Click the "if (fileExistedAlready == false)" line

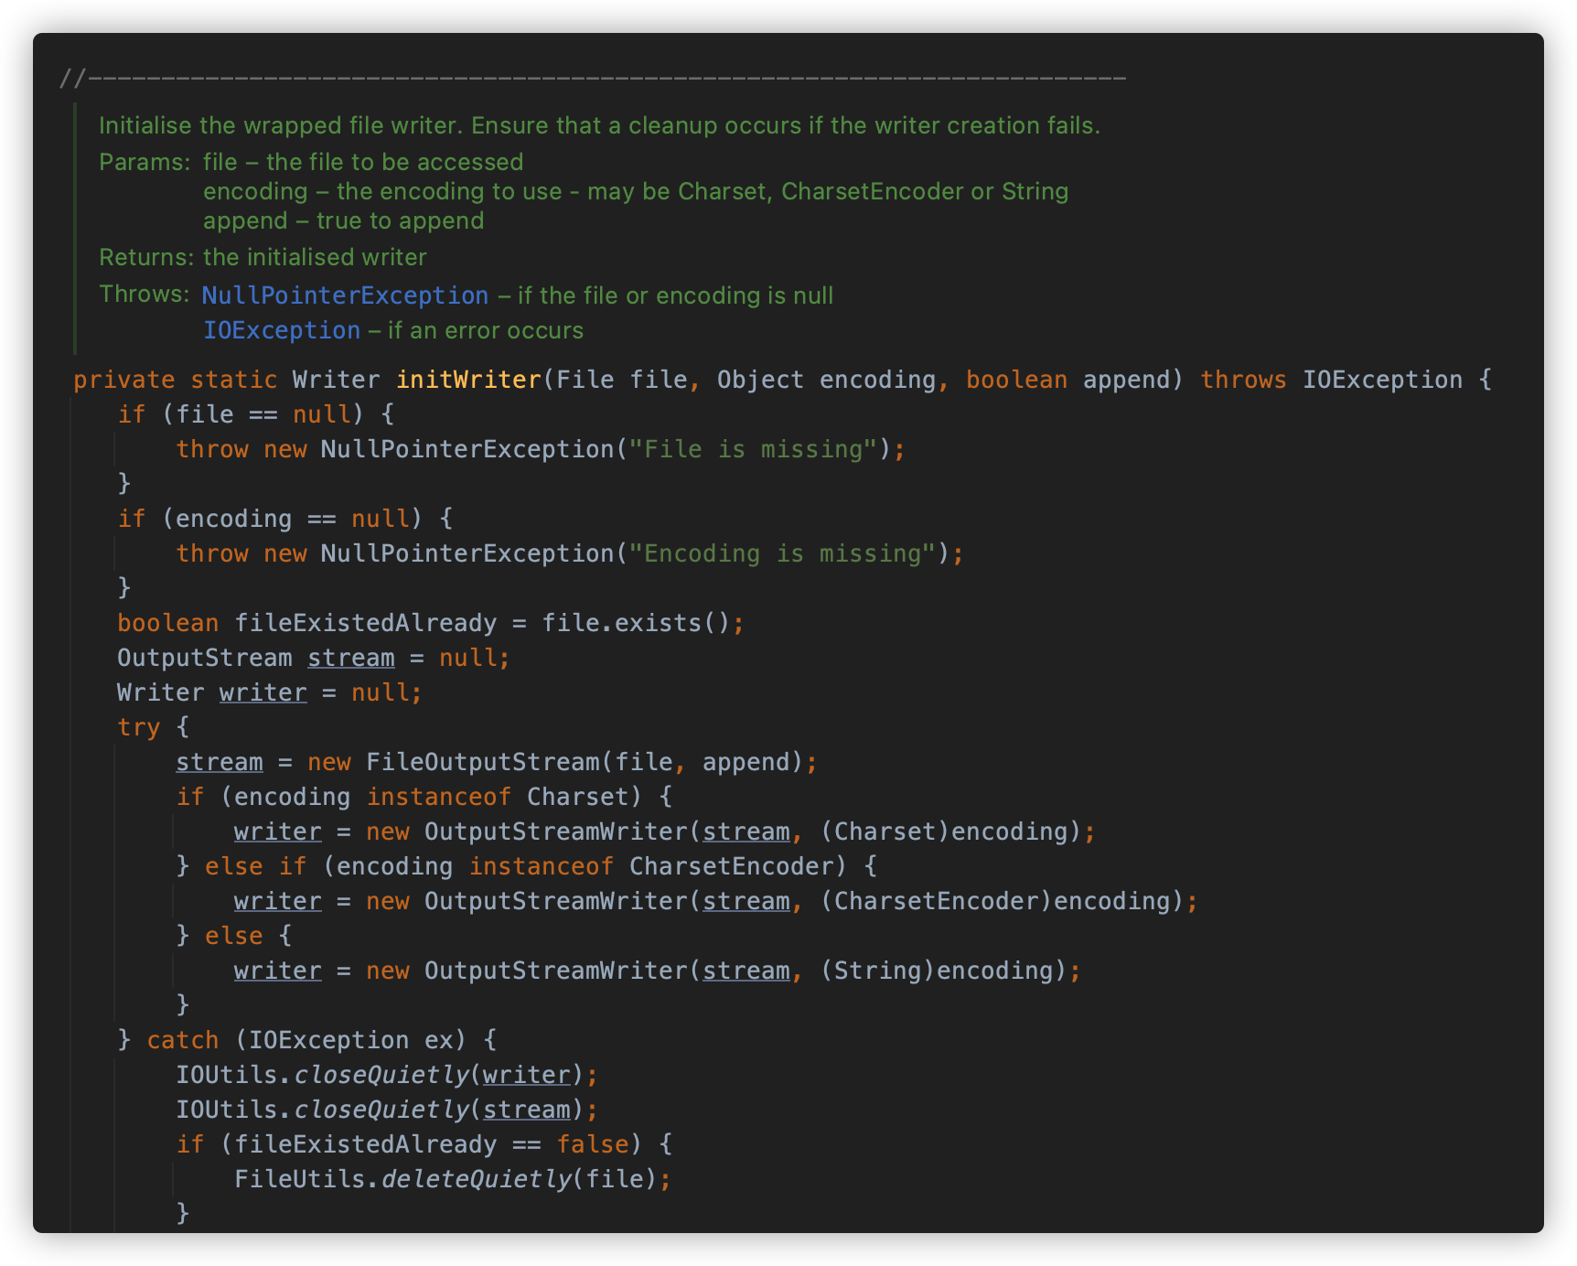[424, 1144]
